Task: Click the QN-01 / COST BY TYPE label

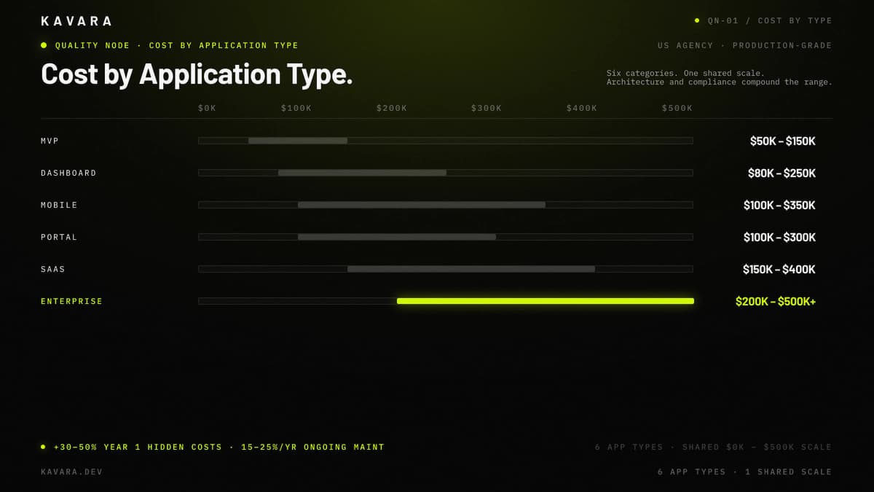Action: [x=770, y=21]
